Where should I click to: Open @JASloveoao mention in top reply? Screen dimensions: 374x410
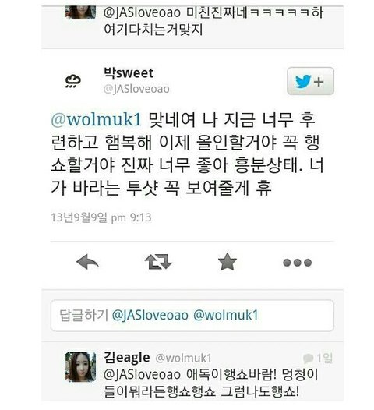coord(142,12)
